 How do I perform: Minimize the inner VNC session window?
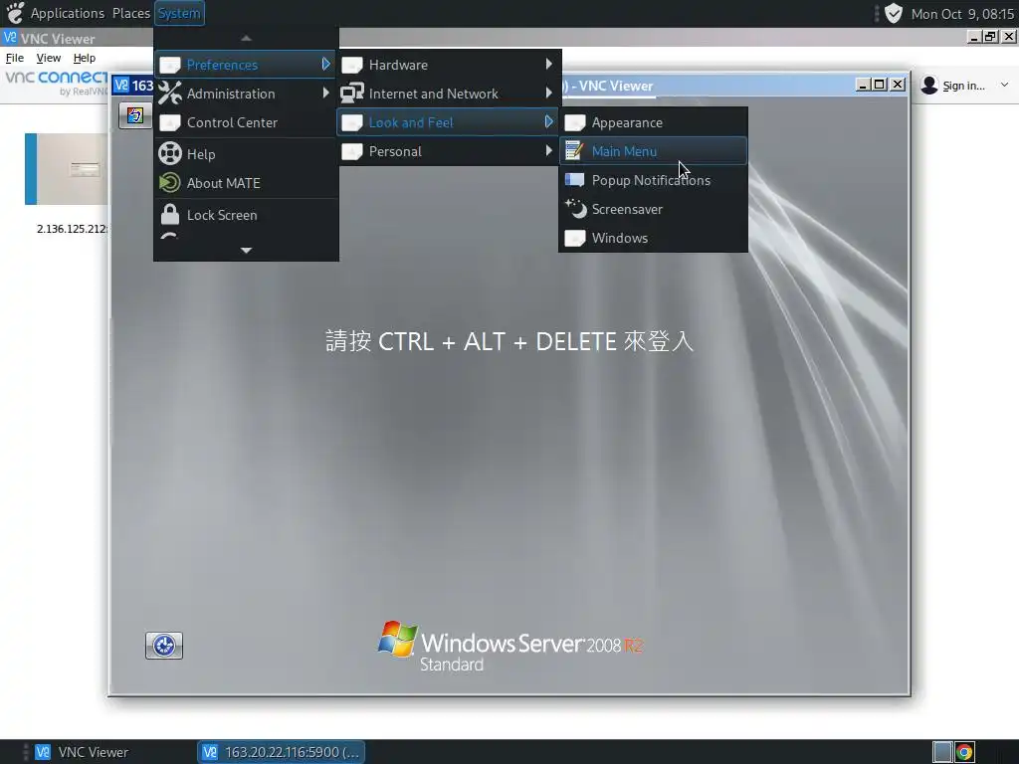863,85
